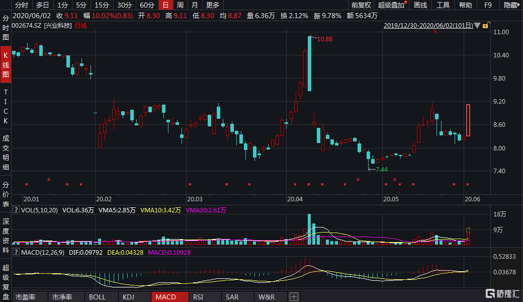Open the 画线 drawing tools
This screenshot has height=302, width=523.
(x=420, y=5)
